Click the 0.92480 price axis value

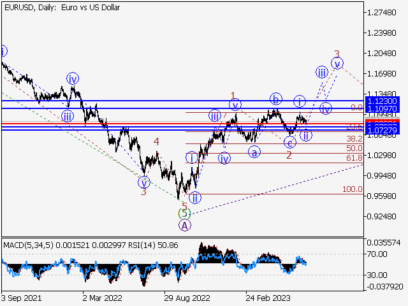381,217
